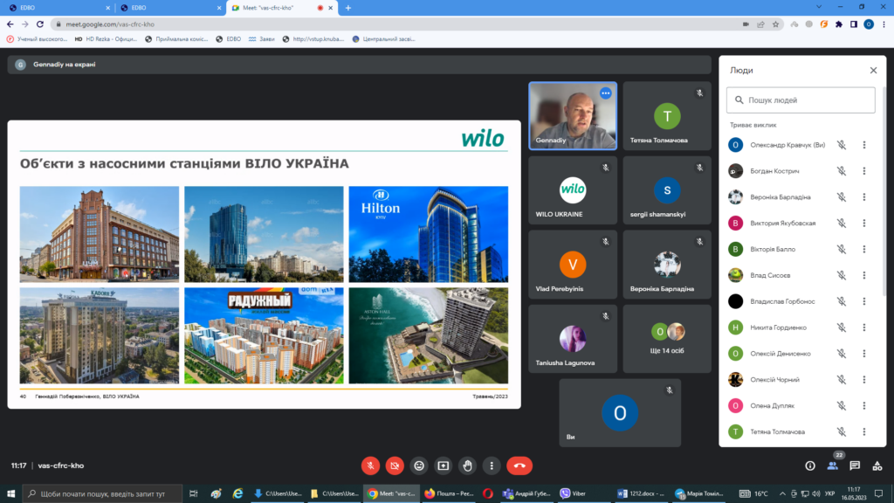The width and height of the screenshot is (894, 503).
Task: Open Chrome profile avatar in toolbar
Action: pyautogui.click(x=869, y=24)
